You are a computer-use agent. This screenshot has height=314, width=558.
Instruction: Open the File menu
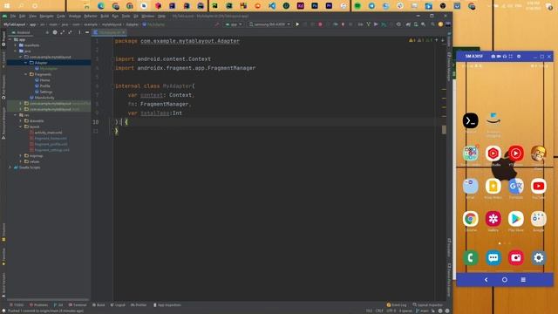pos(13,16)
